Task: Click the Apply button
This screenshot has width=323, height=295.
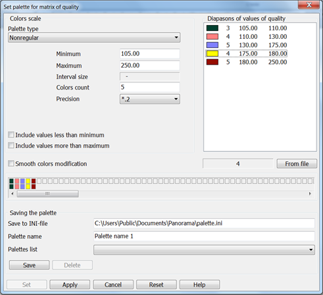Action: [70, 284]
